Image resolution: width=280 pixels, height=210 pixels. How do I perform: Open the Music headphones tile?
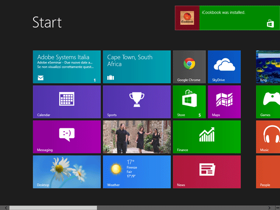point(268,136)
